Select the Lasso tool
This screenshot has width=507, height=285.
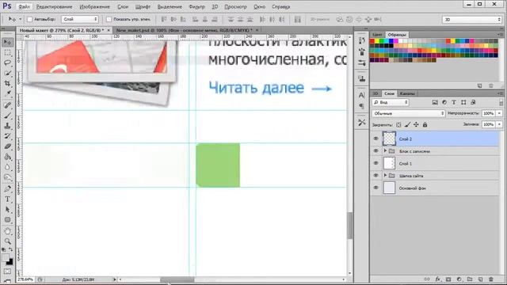point(7,63)
